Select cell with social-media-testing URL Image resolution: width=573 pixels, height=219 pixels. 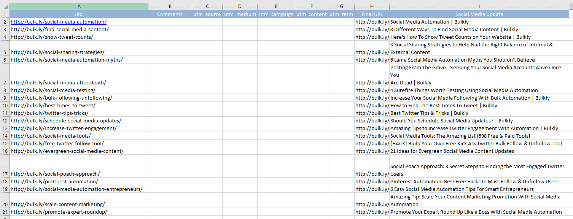[79, 90]
